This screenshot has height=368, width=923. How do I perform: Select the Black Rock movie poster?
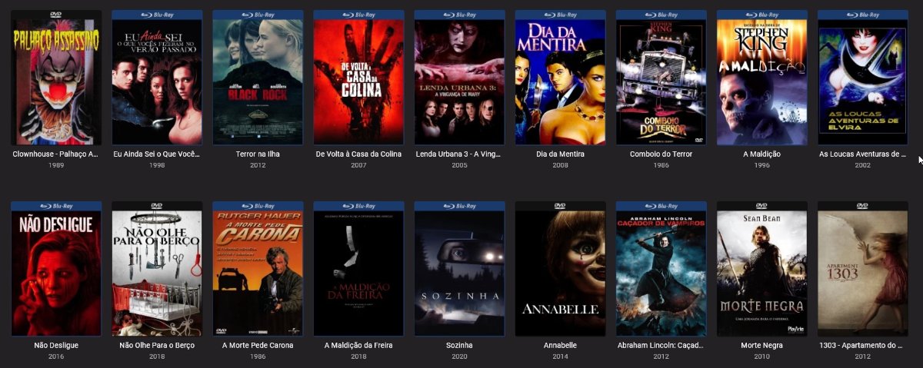click(x=258, y=77)
